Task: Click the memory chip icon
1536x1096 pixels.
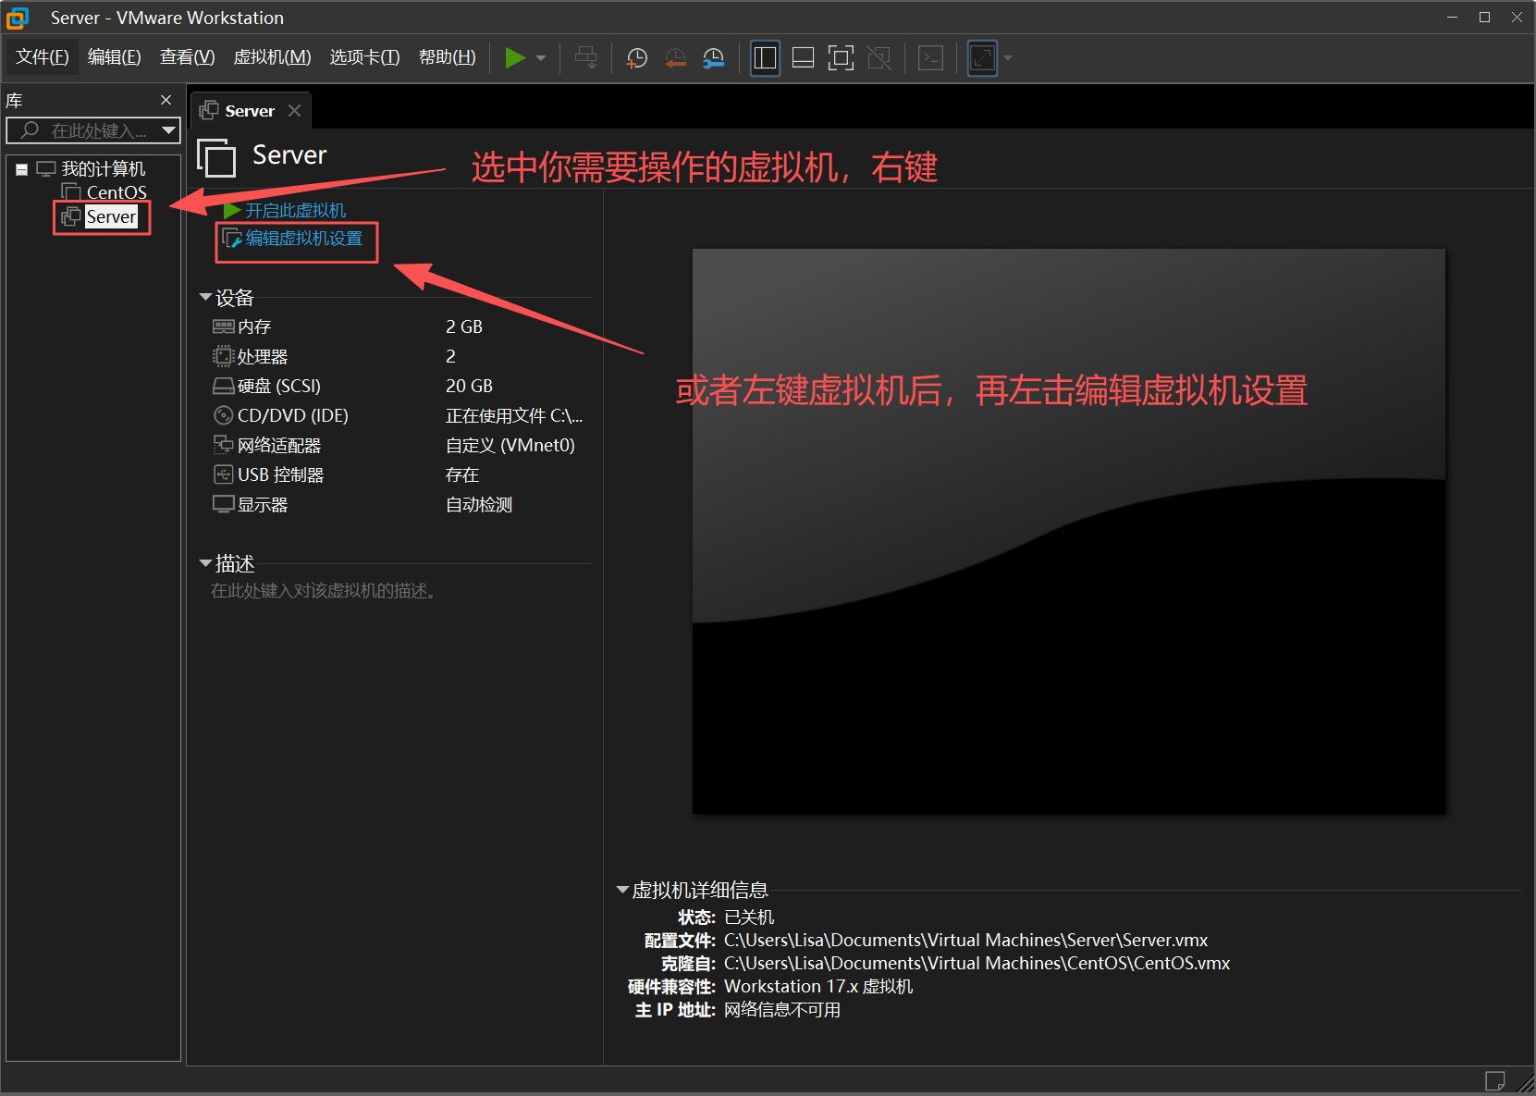Action: pyautogui.click(x=223, y=326)
